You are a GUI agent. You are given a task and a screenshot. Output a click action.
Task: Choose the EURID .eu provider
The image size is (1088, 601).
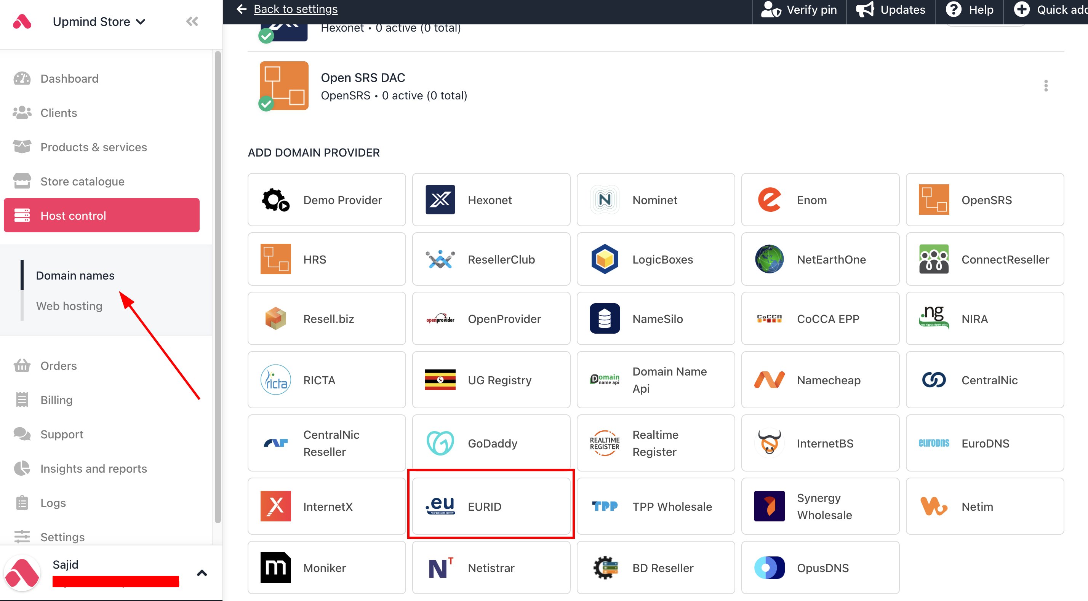[491, 507]
